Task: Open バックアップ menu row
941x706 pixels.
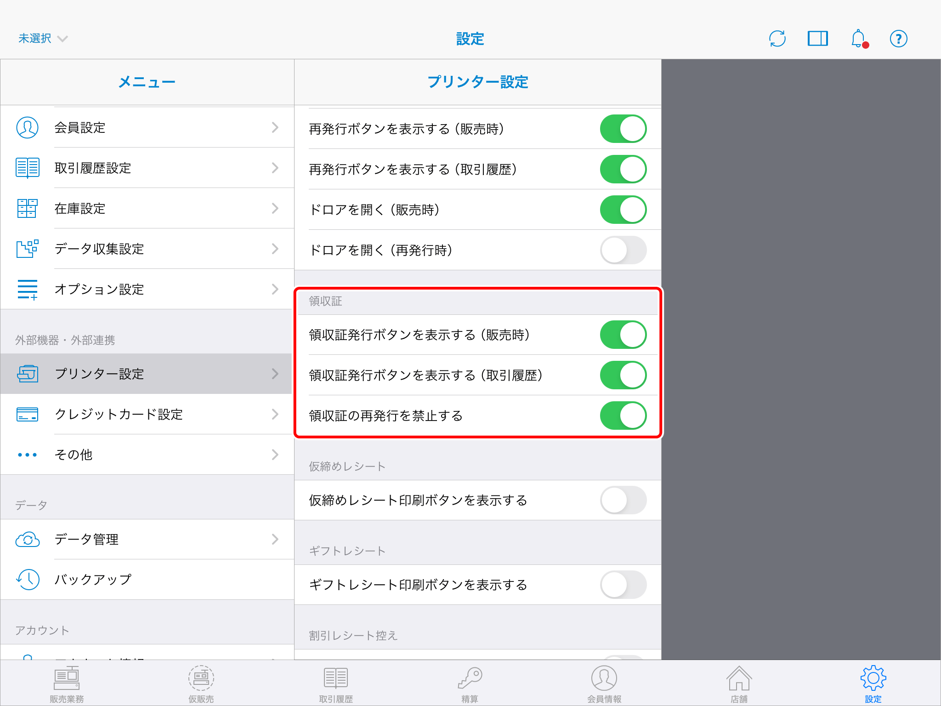Action: tap(147, 580)
